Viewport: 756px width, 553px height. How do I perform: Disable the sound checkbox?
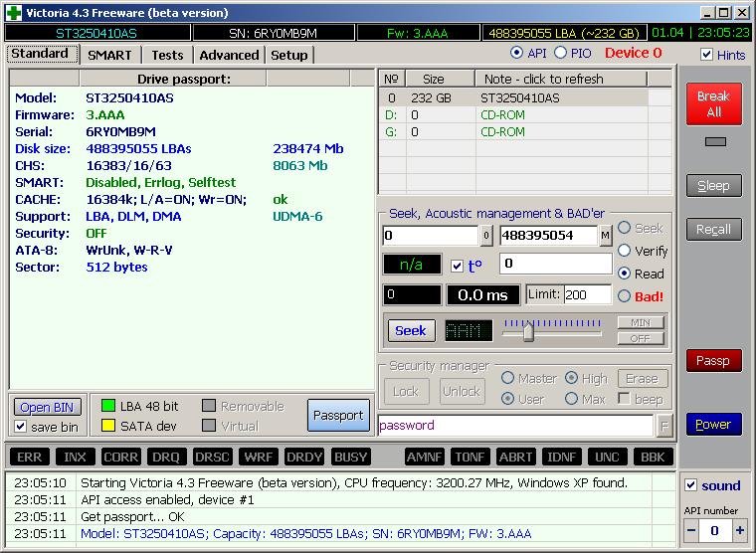pyautogui.click(x=690, y=485)
